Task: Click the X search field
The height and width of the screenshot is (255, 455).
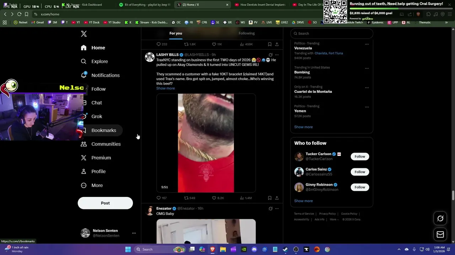Action: pos(332,33)
